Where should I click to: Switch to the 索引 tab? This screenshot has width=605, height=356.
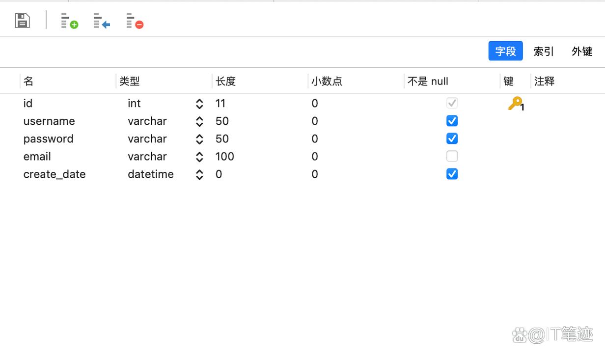tap(544, 51)
